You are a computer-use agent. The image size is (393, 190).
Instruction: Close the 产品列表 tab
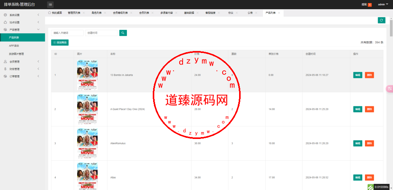pyautogui.click(x=279, y=13)
